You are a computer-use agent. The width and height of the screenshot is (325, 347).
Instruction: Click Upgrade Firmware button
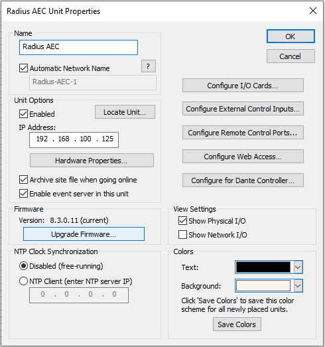pos(84,234)
